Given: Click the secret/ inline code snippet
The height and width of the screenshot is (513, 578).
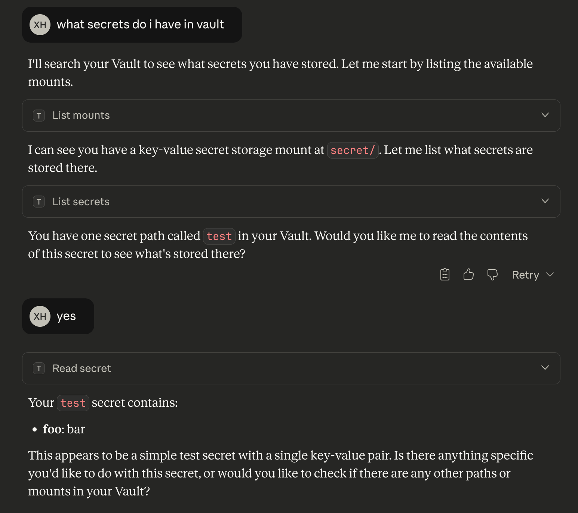Looking at the screenshot, I should coord(353,150).
